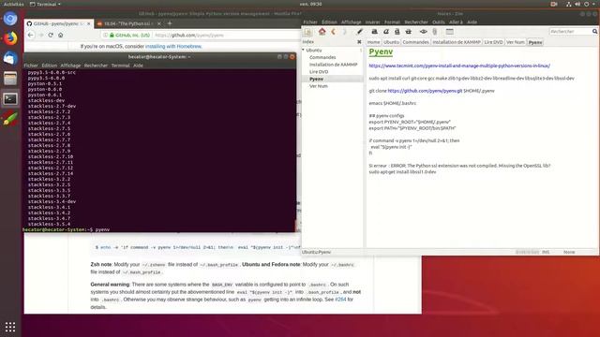Viewport: 600px width, 337px height.
Task: Open the github.com pyenv.git link in Zim
Action: pyautogui.click(x=425, y=91)
